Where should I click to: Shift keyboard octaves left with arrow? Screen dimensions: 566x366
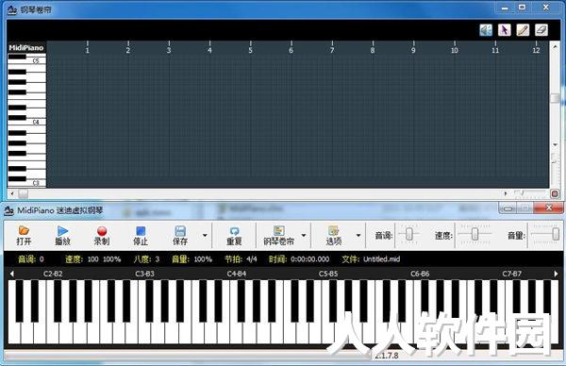point(12,274)
